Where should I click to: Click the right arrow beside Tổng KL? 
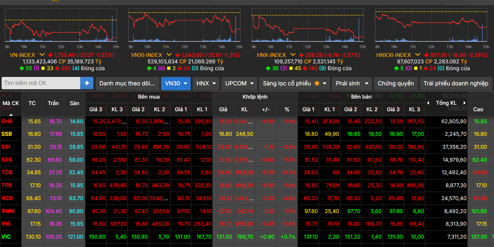[465, 103]
